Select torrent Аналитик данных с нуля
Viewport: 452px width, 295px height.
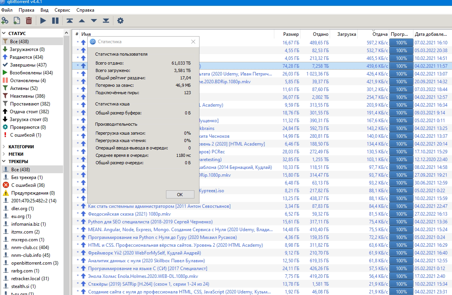coord(147,261)
